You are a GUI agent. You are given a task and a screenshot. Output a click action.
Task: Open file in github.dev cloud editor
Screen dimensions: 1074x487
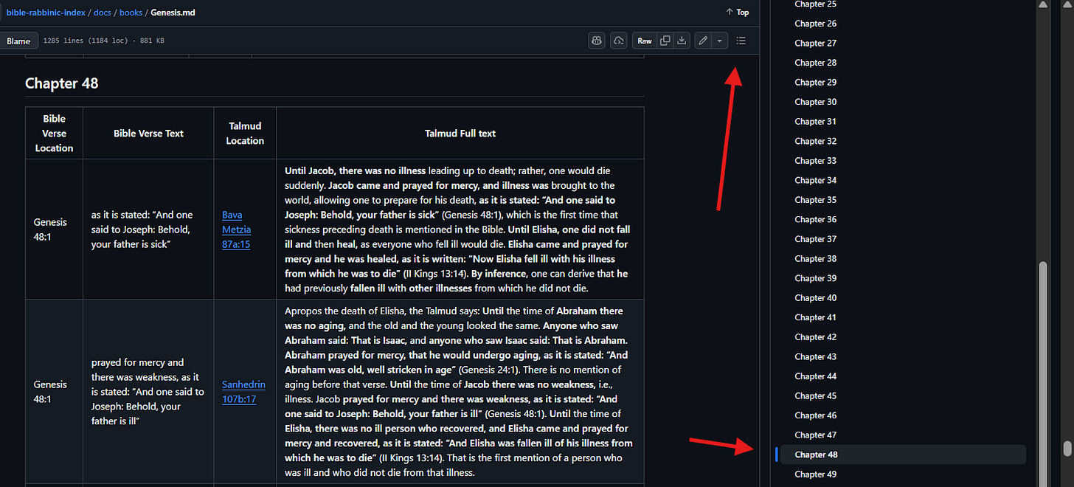pyautogui.click(x=619, y=41)
